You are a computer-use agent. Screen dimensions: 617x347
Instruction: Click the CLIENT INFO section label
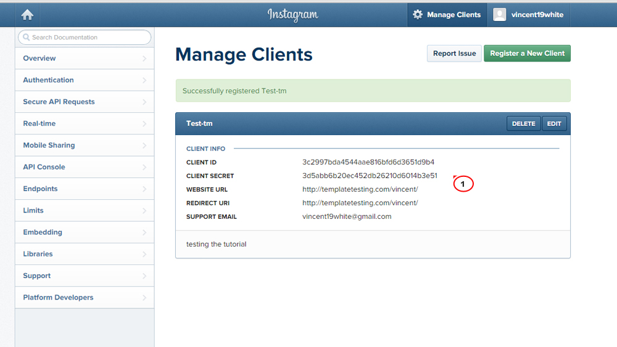pos(206,149)
